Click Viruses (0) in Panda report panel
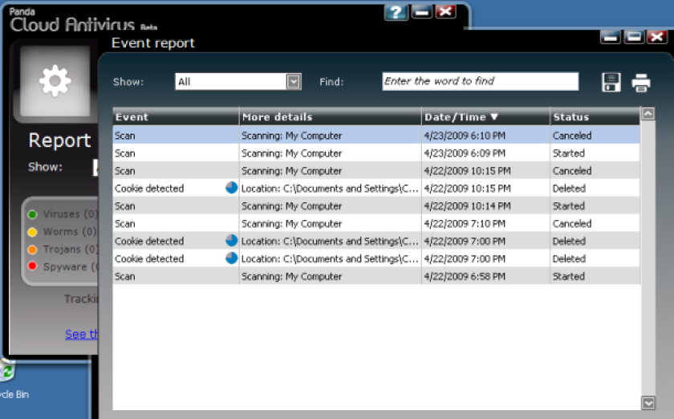The width and height of the screenshot is (674, 419). coord(71,214)
